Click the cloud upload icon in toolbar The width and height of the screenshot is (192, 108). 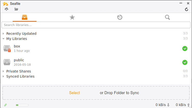(x=7, y=9)
